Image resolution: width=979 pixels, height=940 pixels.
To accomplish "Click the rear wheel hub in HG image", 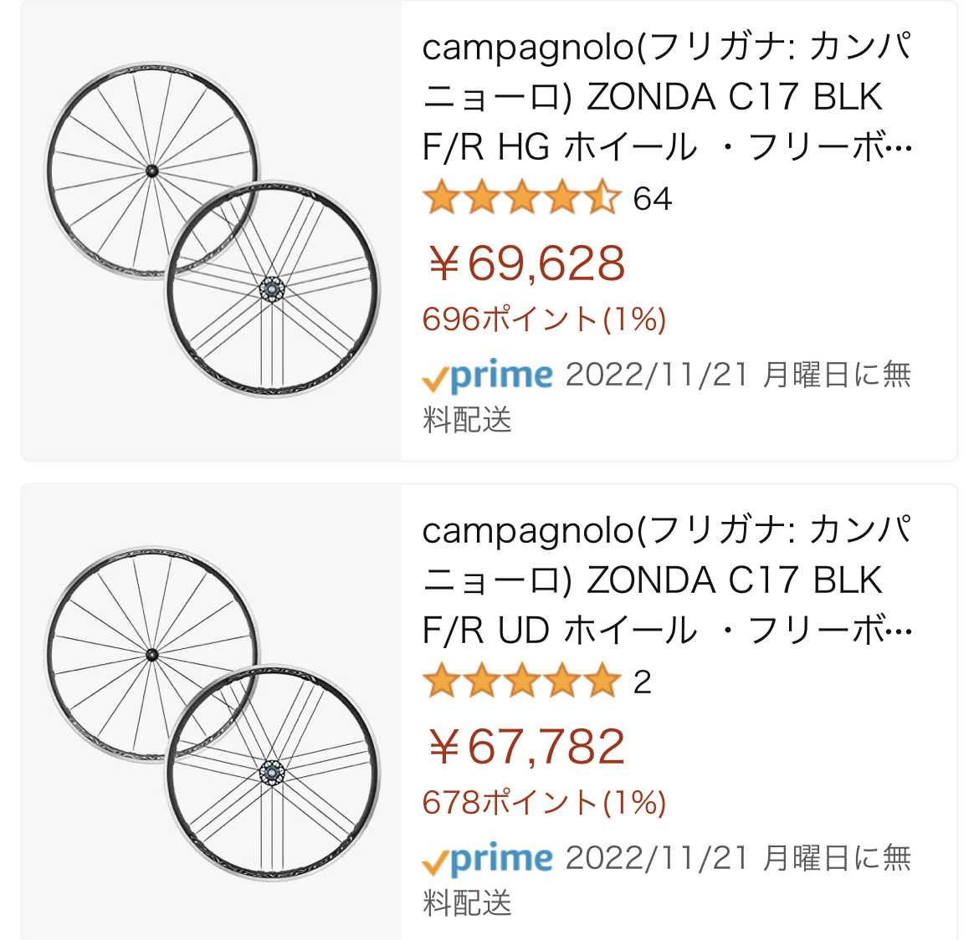I will coord(272,289).
